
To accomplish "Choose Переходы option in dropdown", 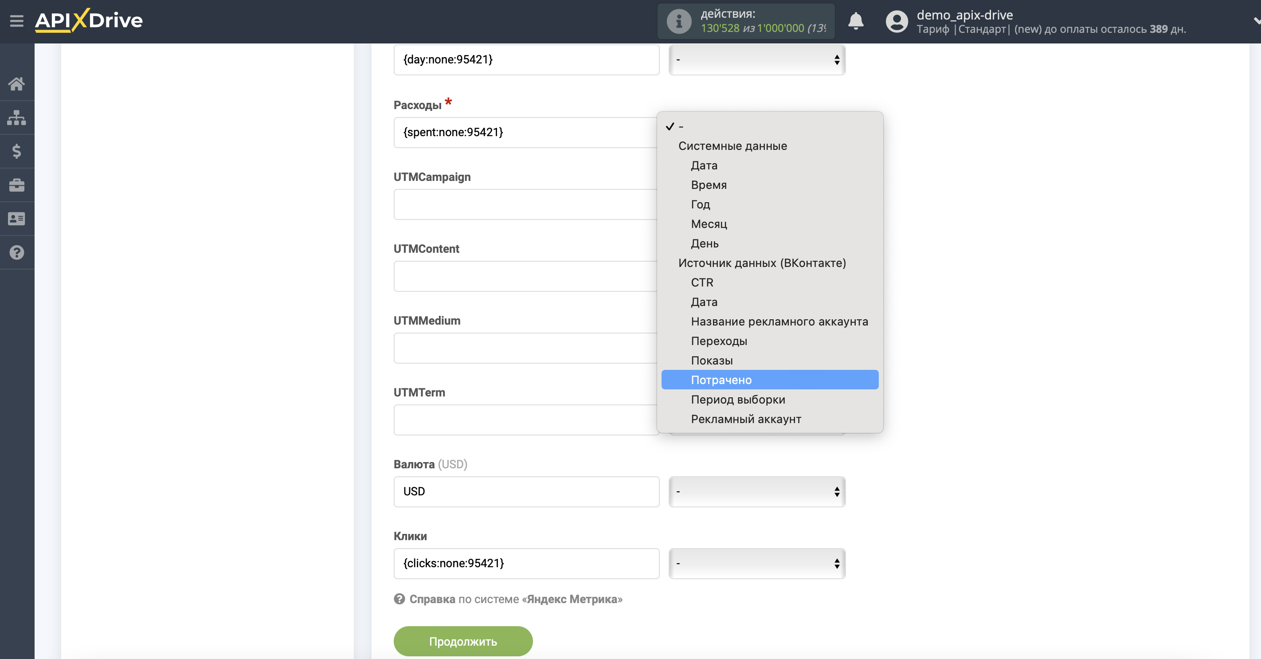I will pyautogui.click(x=770, y=341).
